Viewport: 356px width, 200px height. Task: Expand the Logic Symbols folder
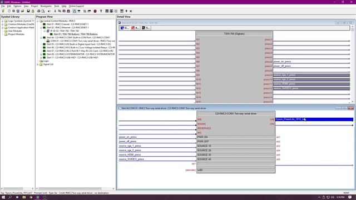(2, 21)
